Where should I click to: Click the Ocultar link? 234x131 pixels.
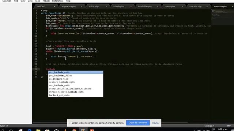(x=155, y=123)
